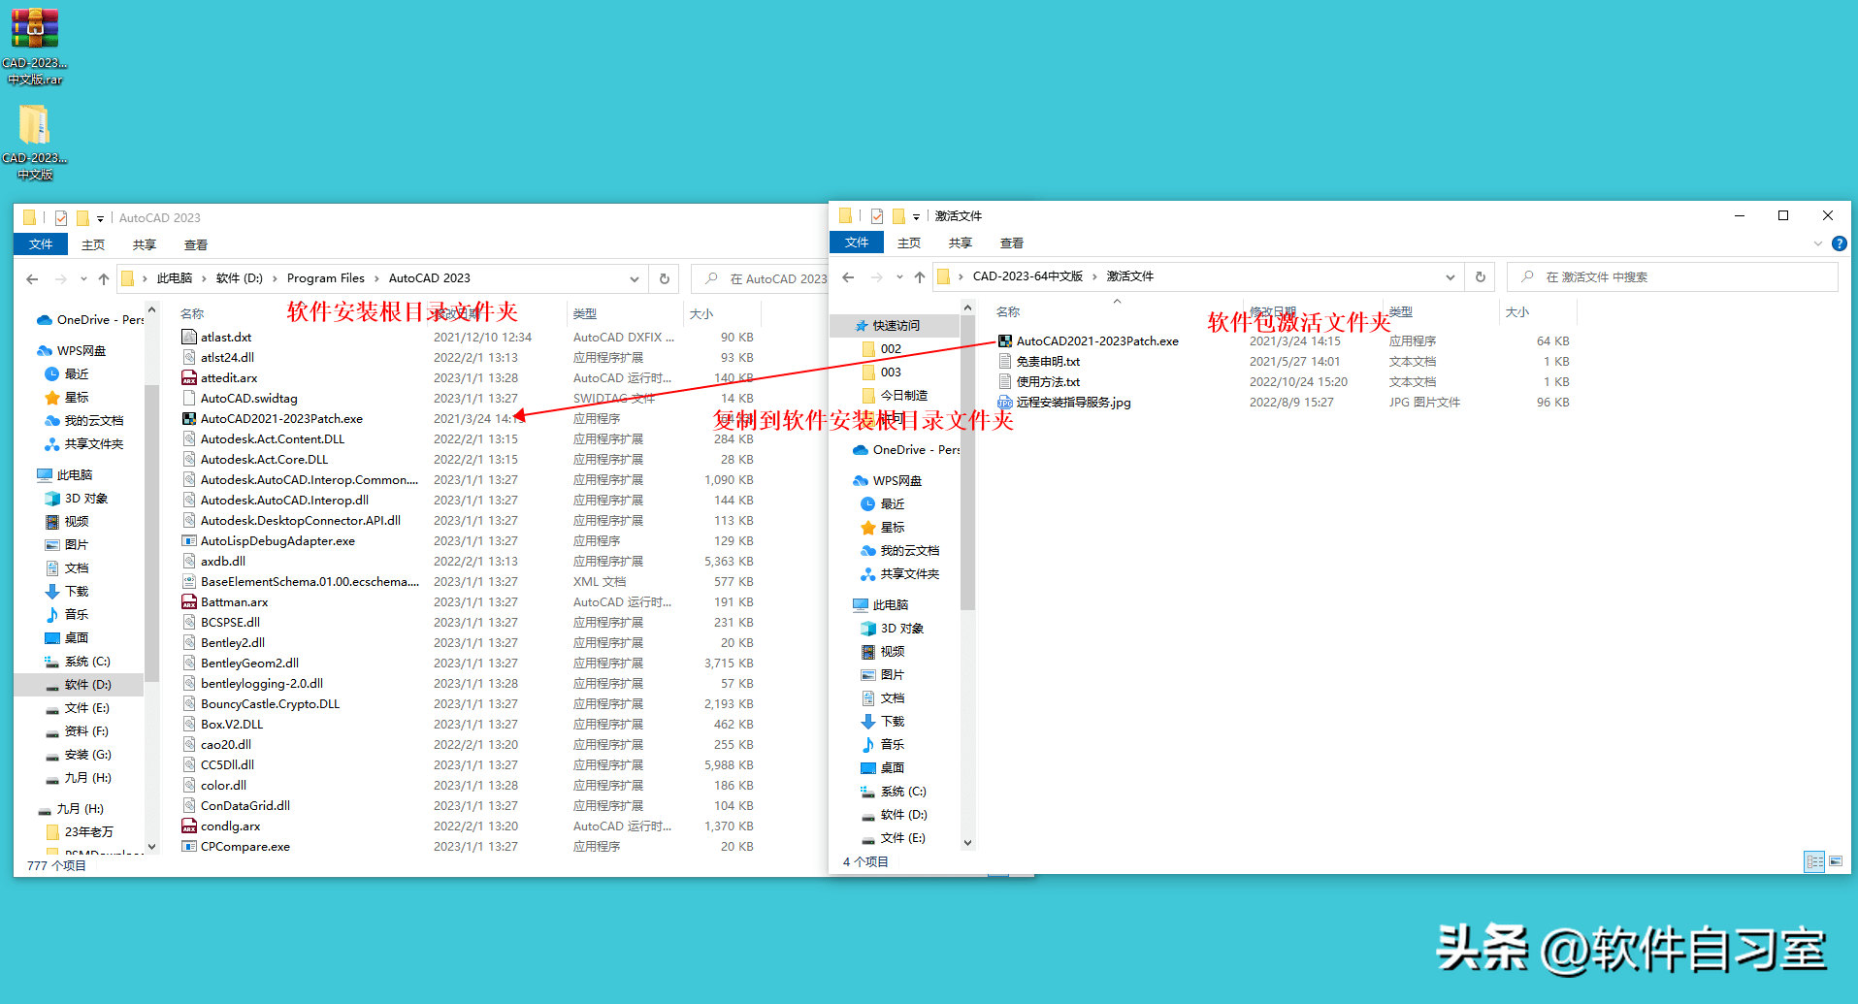Click CAD-2023-64中文版 breadcrumb
1858x1004 pixels.
click(1027, 276)
